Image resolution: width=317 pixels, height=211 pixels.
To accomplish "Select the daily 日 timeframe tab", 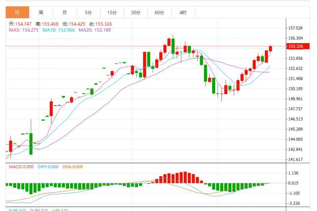I will pos(17,13).
